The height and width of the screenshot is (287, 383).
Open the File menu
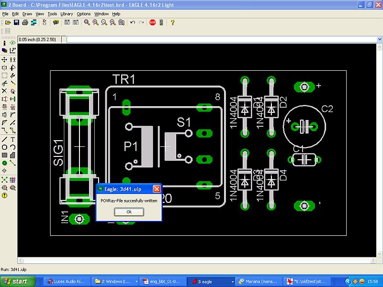[5, 14]
